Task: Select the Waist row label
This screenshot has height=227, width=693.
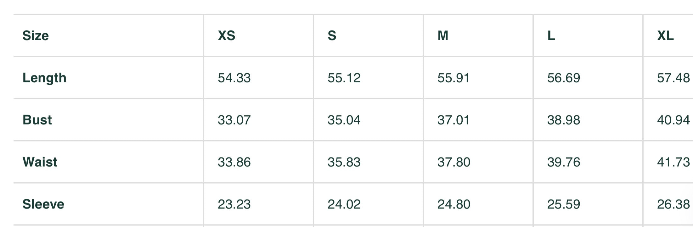Action: (40, 162)
